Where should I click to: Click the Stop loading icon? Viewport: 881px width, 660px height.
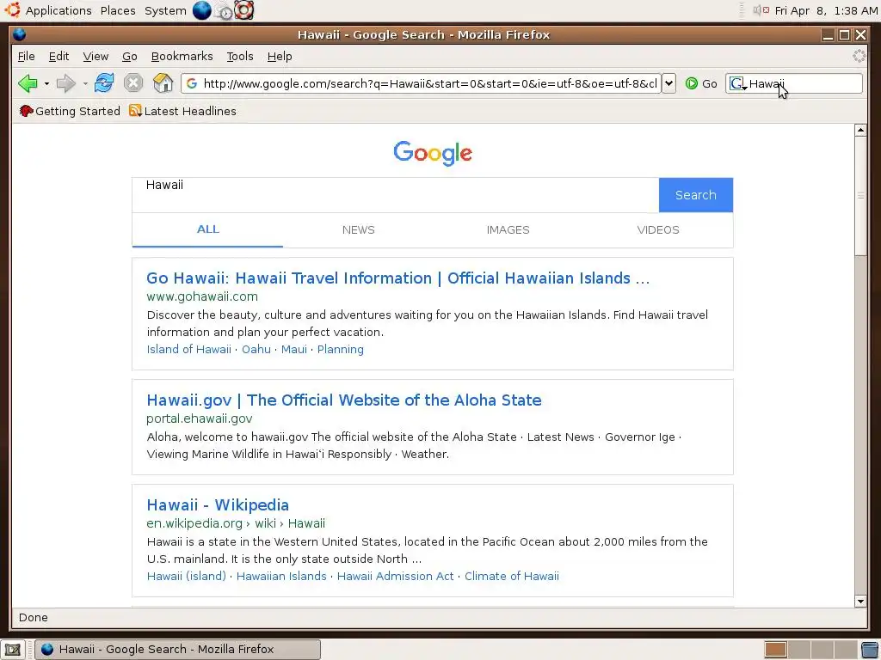click(x=133, y=83)
